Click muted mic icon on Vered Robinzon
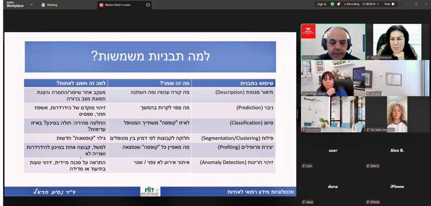This screenshot has height=206, width=431. point(367,57)
